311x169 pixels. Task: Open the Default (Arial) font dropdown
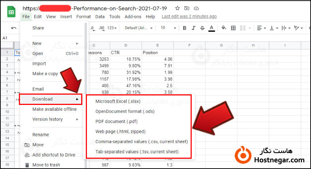pyautogui.click(x=139, y=28)
